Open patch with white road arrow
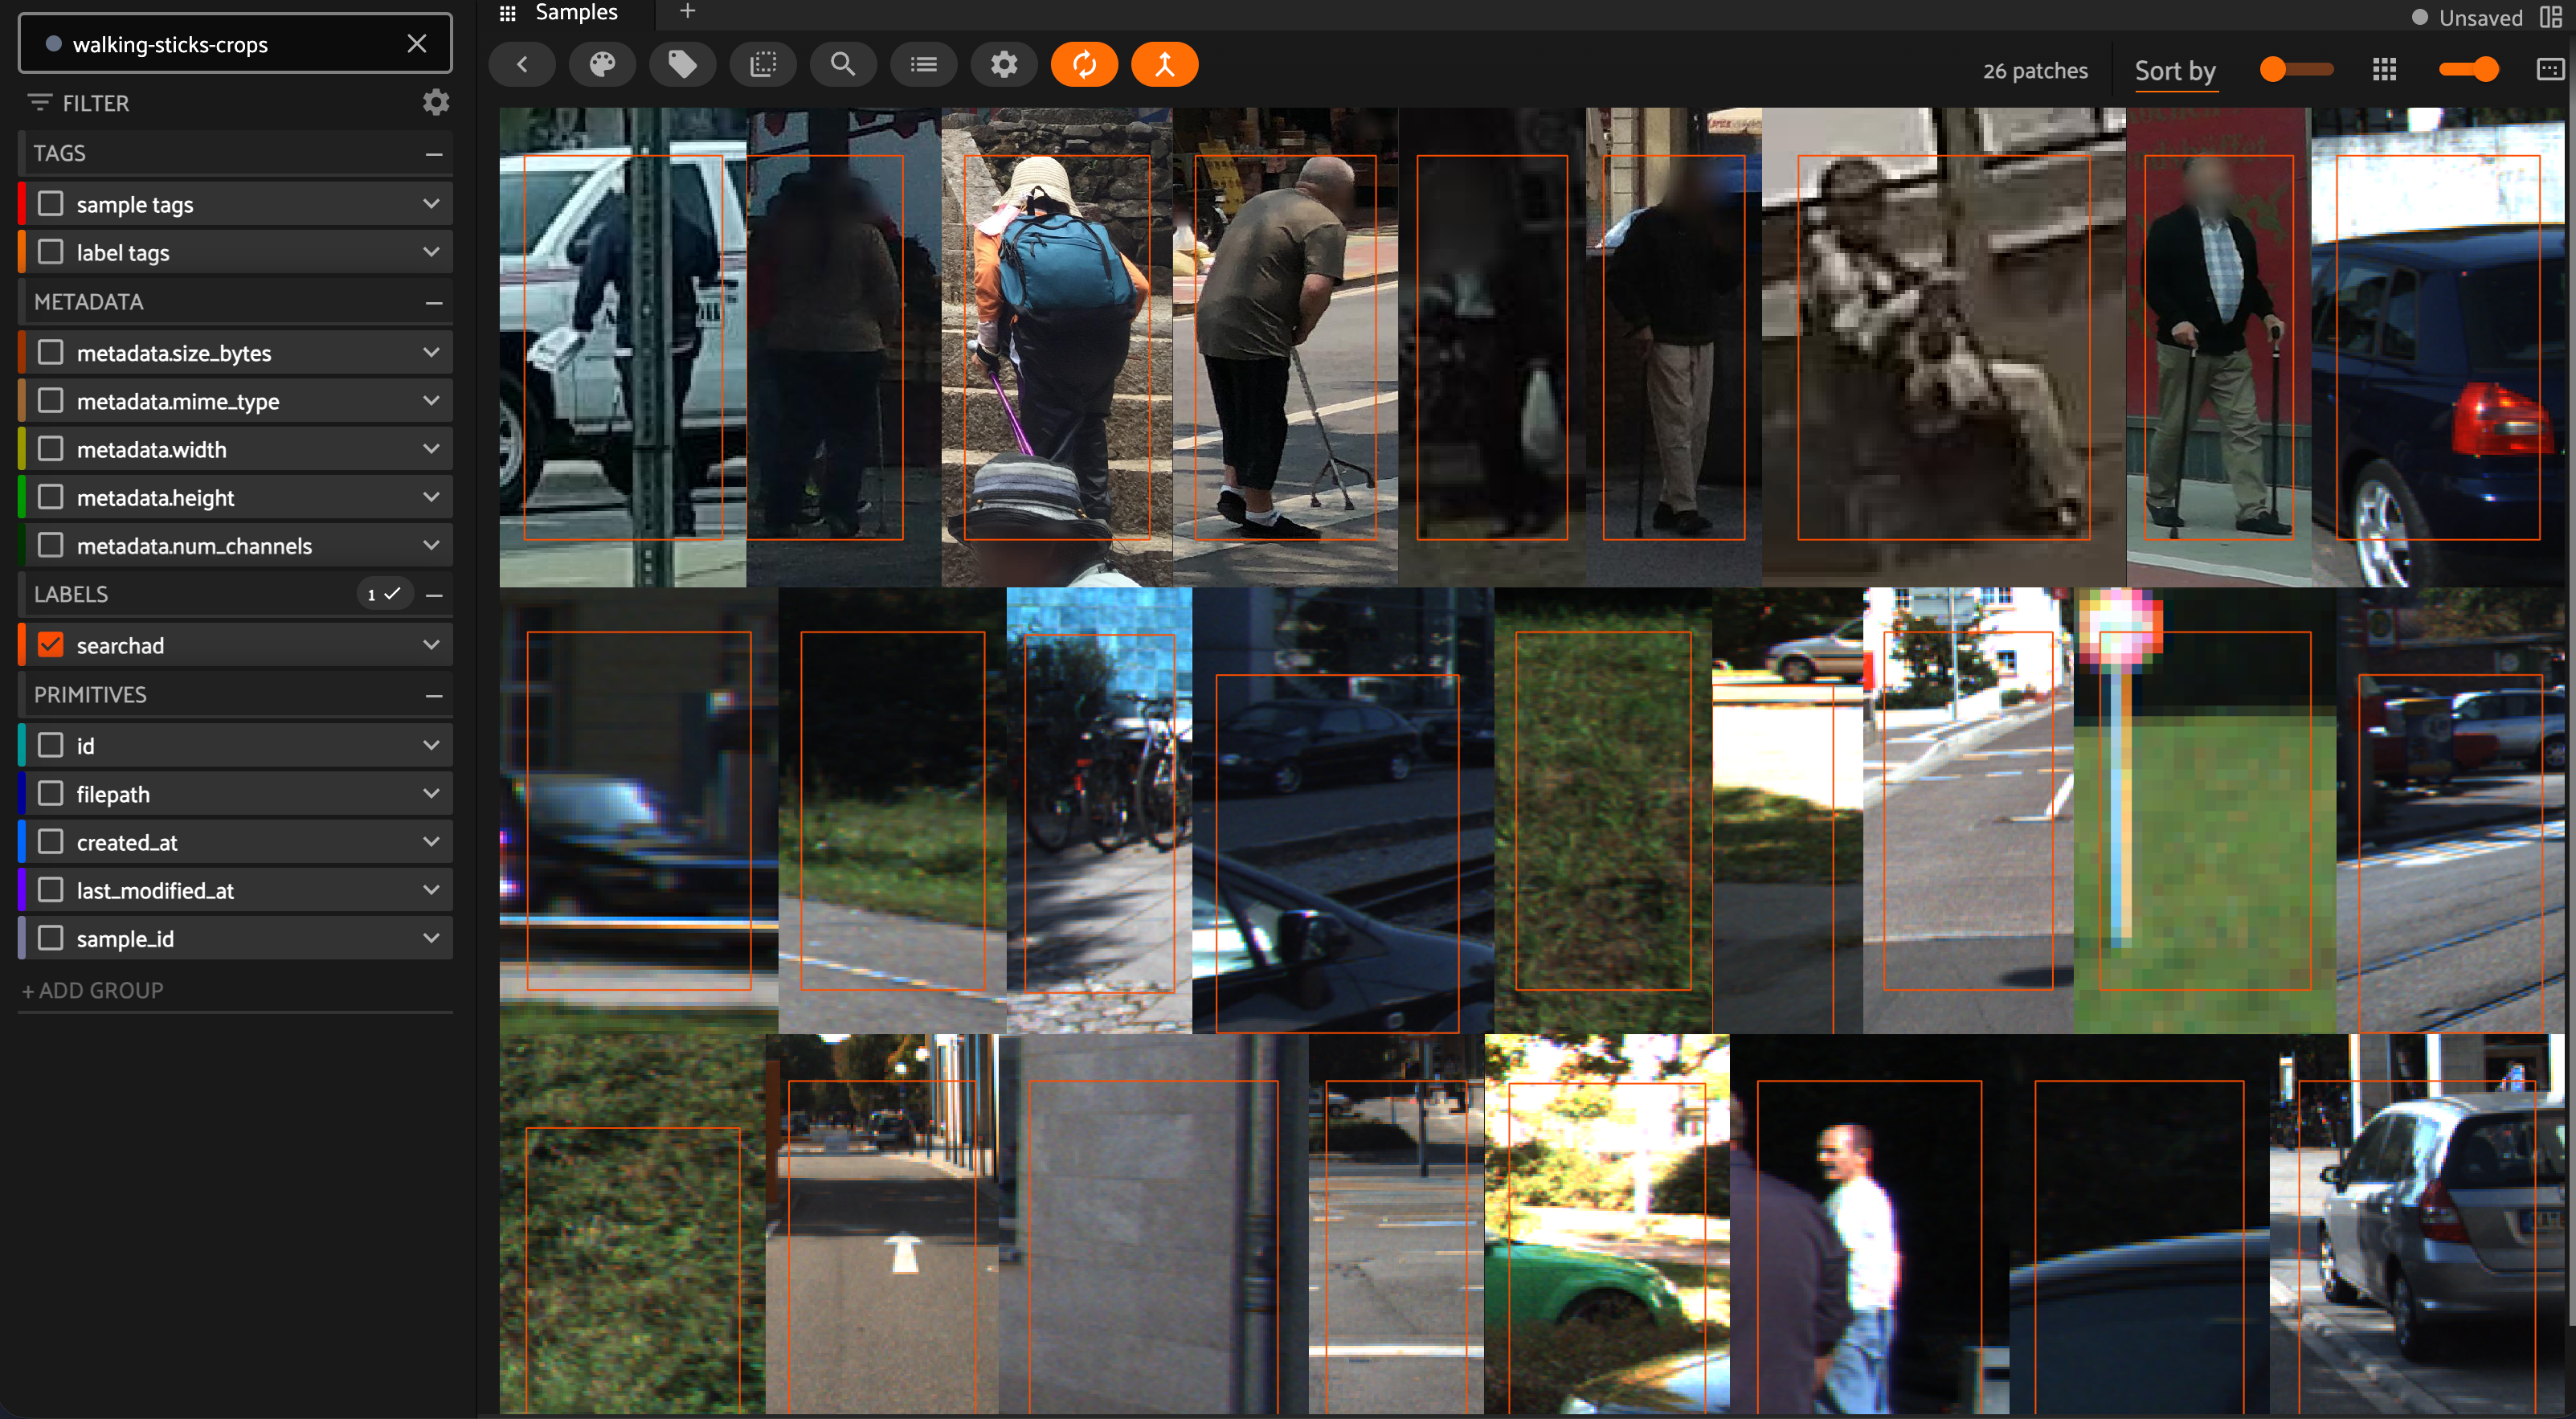The height and width of the screenshot is (1419, 2576). (x=881, y=1224)
